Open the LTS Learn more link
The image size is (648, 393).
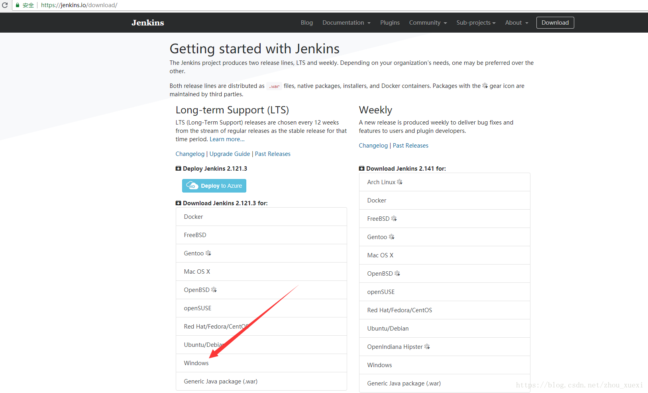click(x=227, y=139)
